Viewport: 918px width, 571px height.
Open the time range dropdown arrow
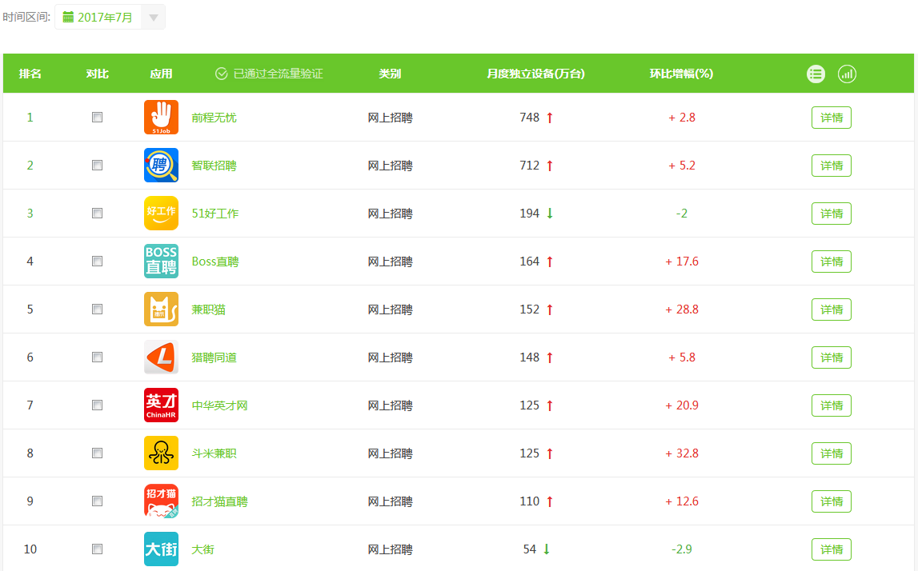(154, 17)
